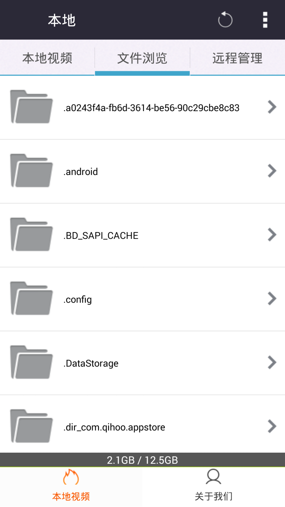Screen dimensions: 285x507
Task: Click the .DataStorage folder icon
Action: click(x=31, y=363)
